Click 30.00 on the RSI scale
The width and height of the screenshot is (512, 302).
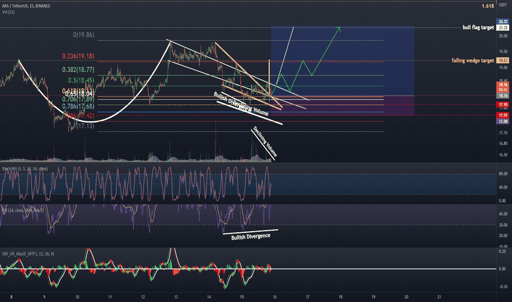[503, 225]
